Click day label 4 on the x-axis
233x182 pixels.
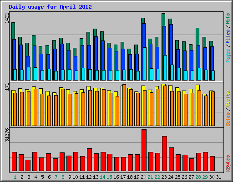point(35,177)
